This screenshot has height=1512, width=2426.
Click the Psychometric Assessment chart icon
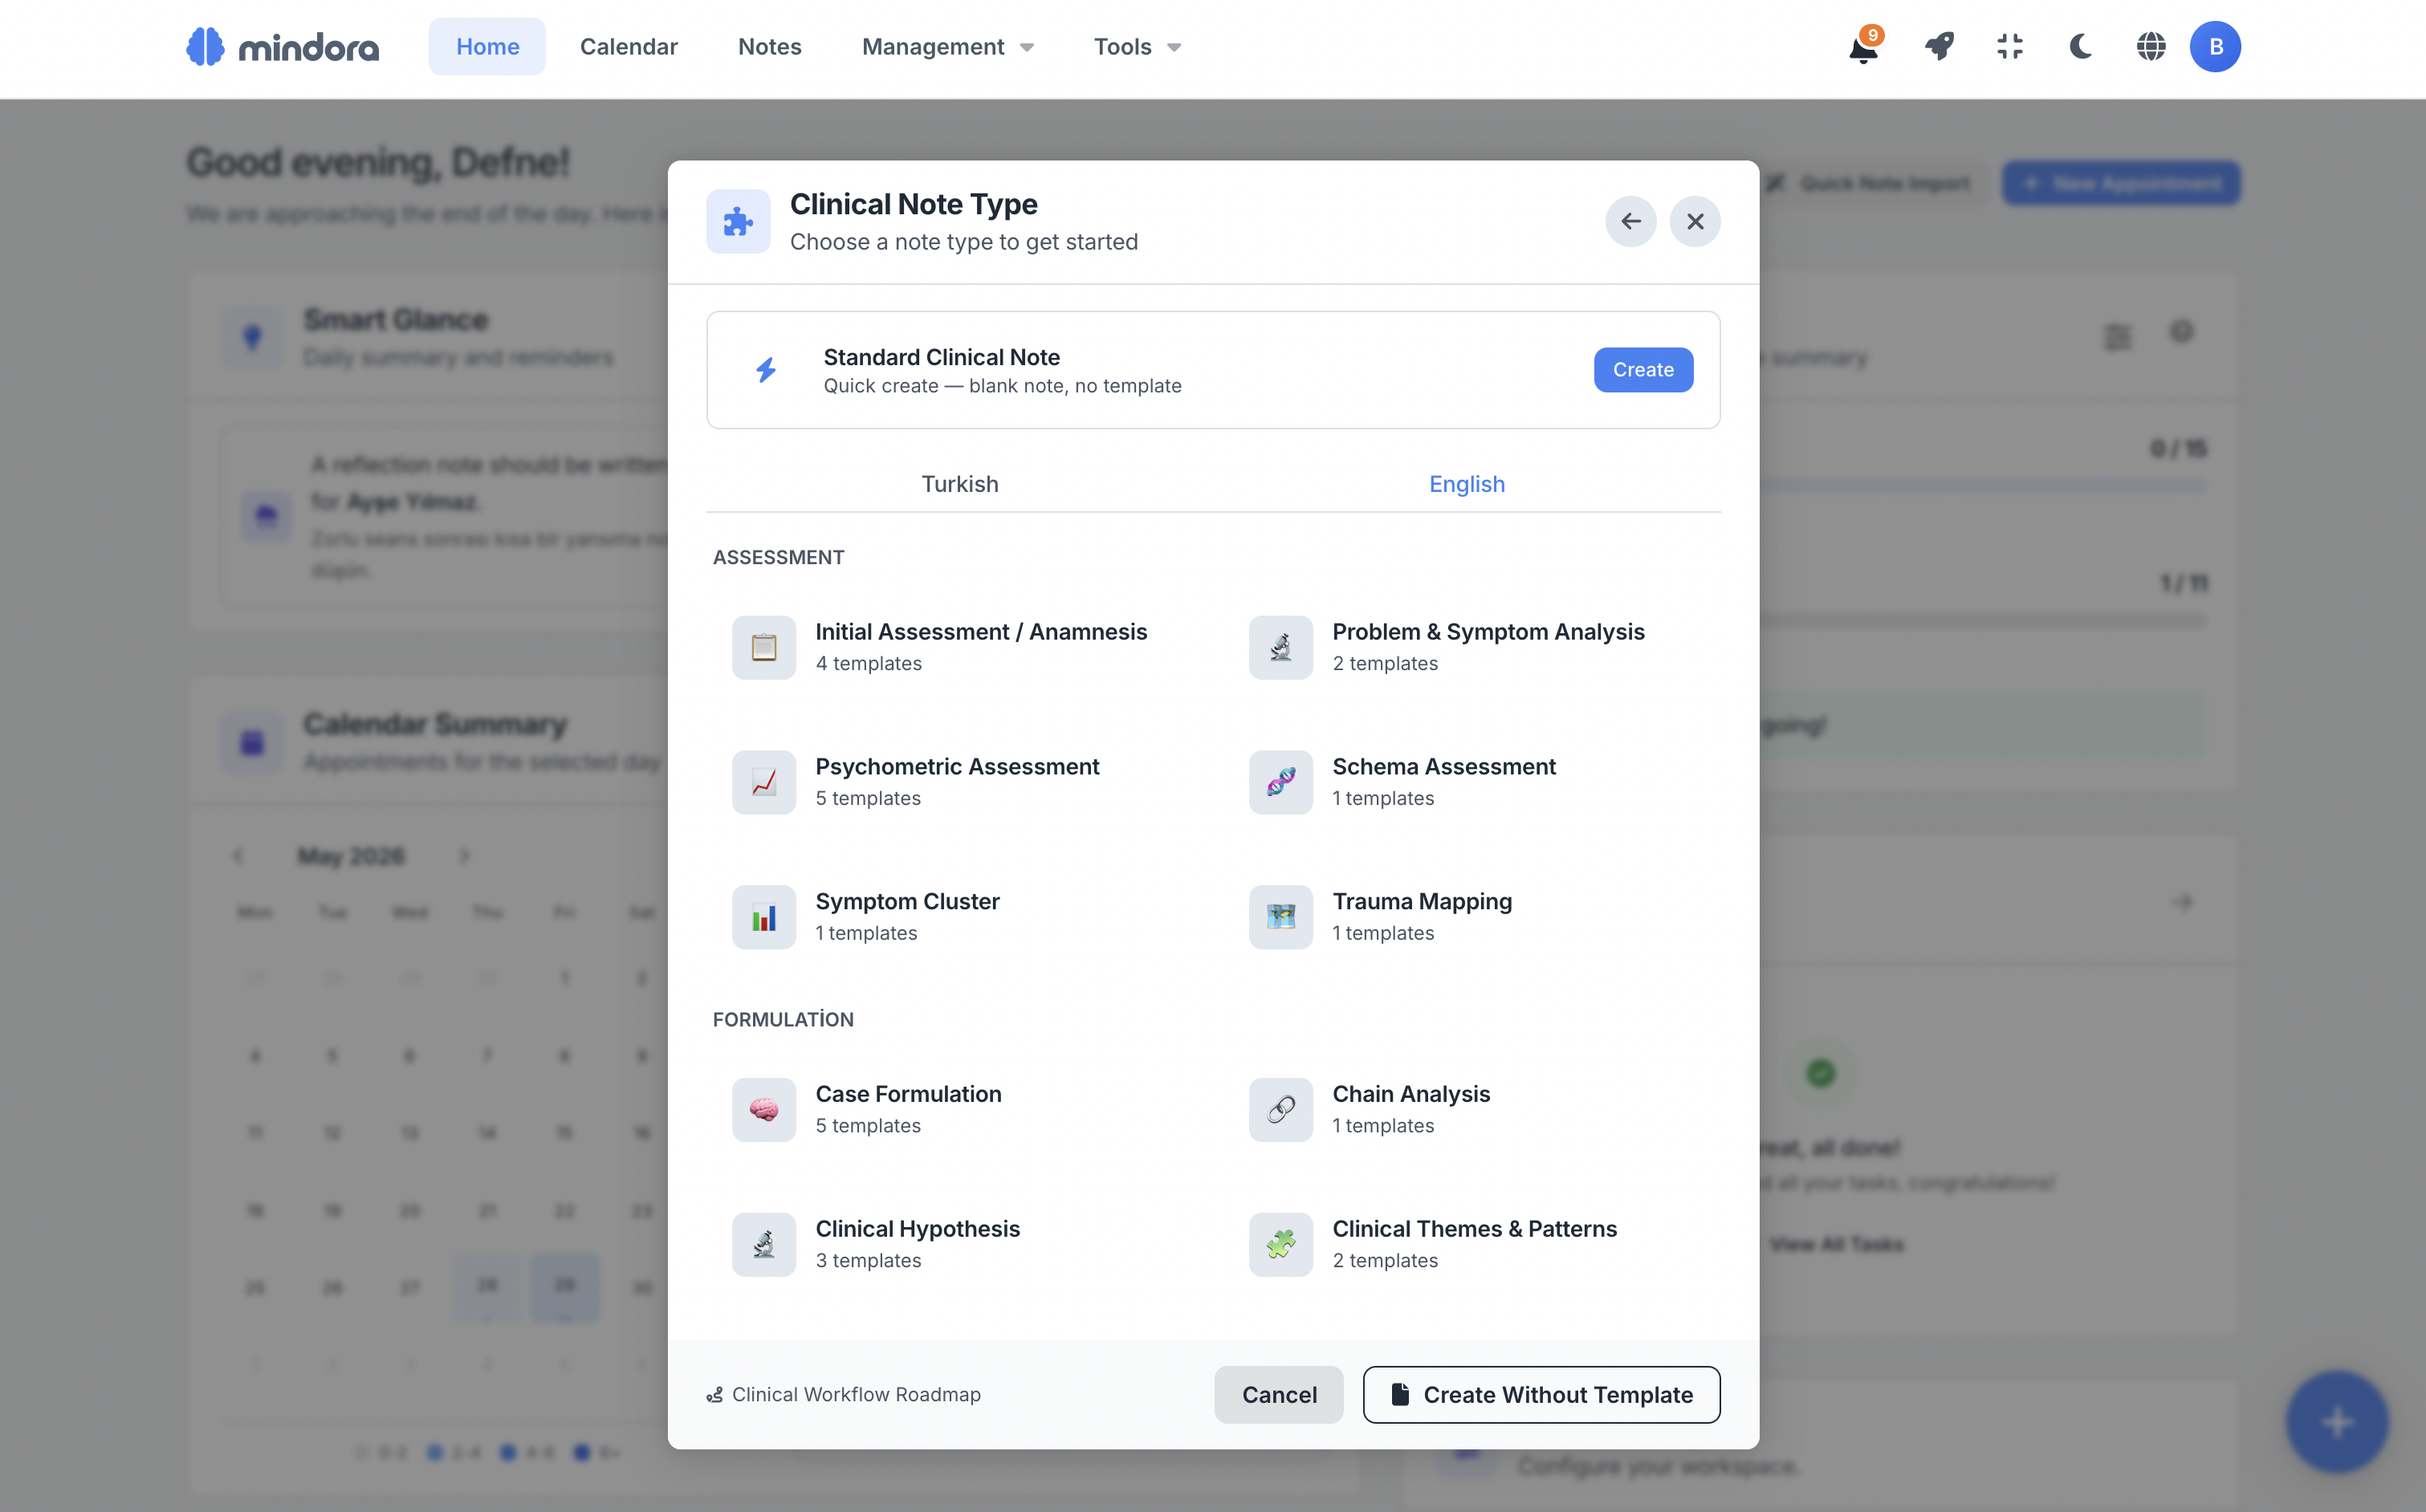[x=764, y=782]
